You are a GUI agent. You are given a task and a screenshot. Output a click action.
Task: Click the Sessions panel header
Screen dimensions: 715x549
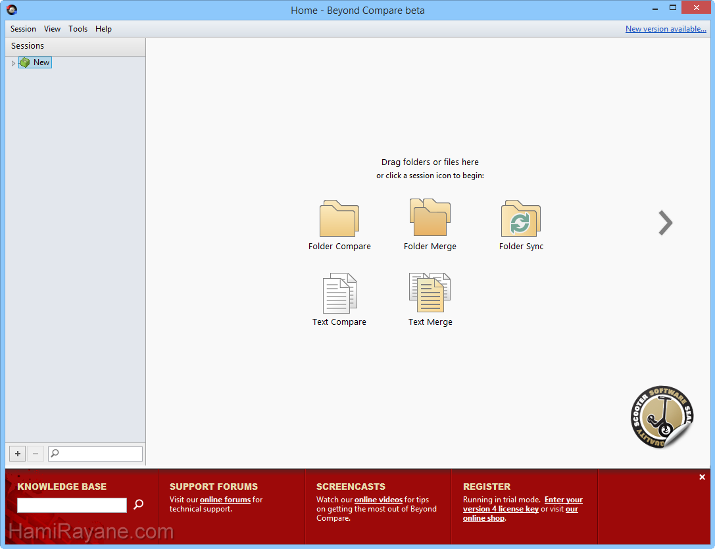[x=76, y=46]
